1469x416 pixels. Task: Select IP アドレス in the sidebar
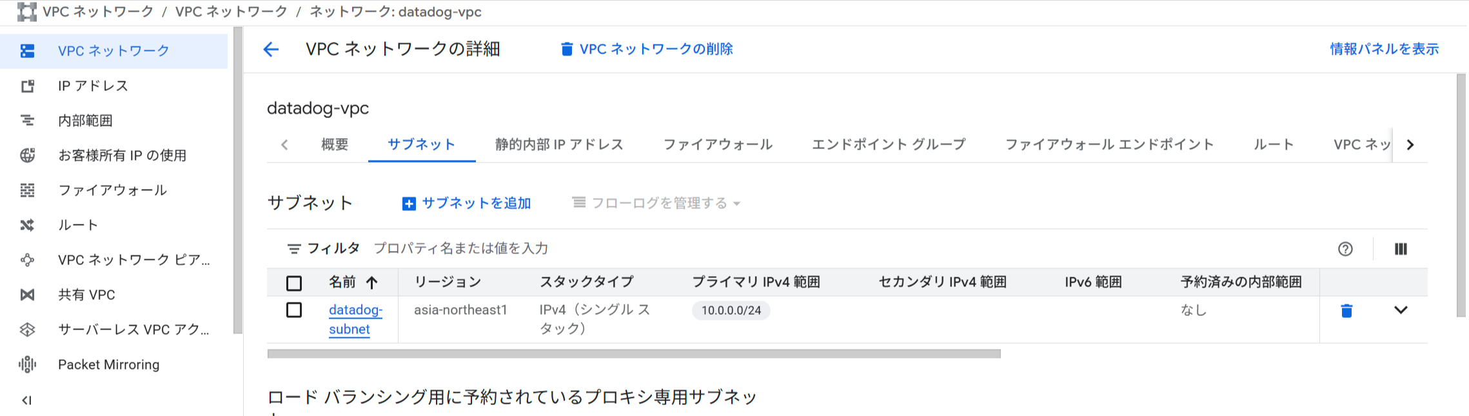[92, 85]
